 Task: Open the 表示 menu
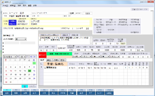pyautogui.click(x=25, y=5)
